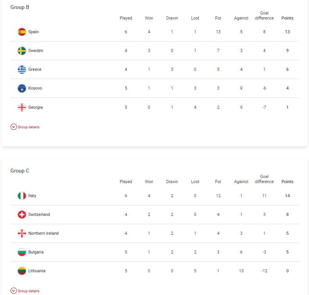Click the Bulgaria flag icon
The image size is (309, 295).
pos(22,252)
